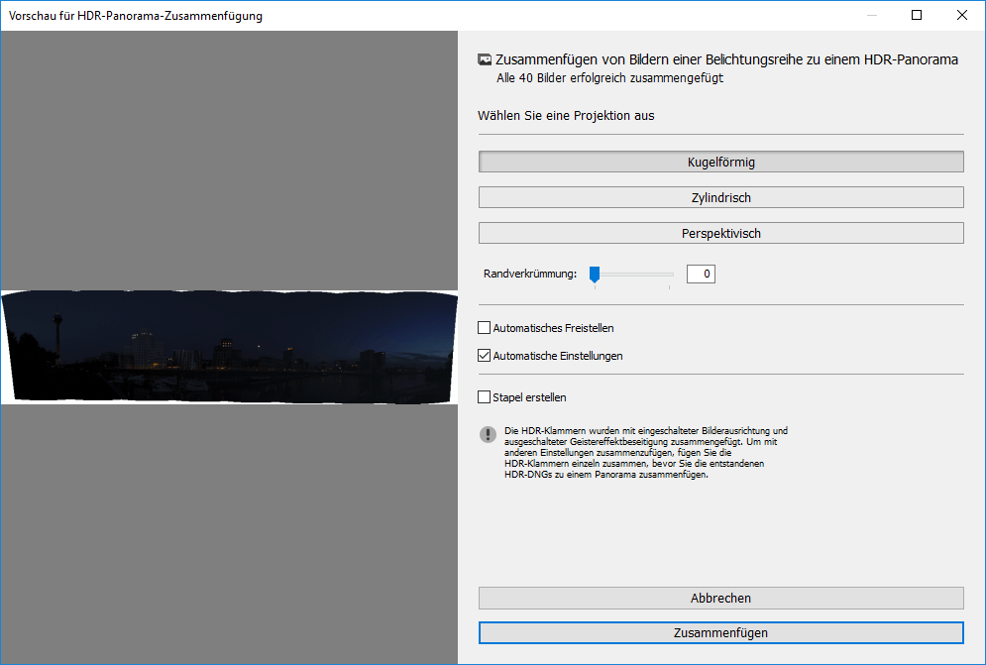Click the Randverkrümmung value field

701,274
